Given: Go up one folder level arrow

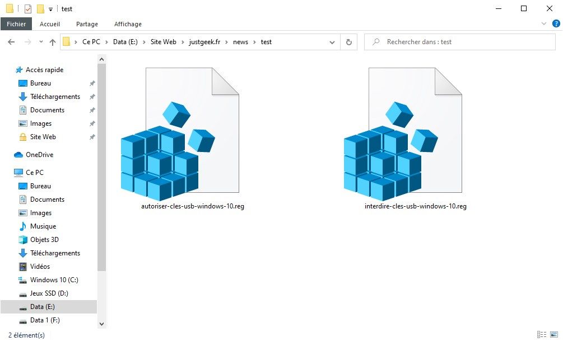Looking at the screenshot, I should pyautogui.click(x=53, y=42).
